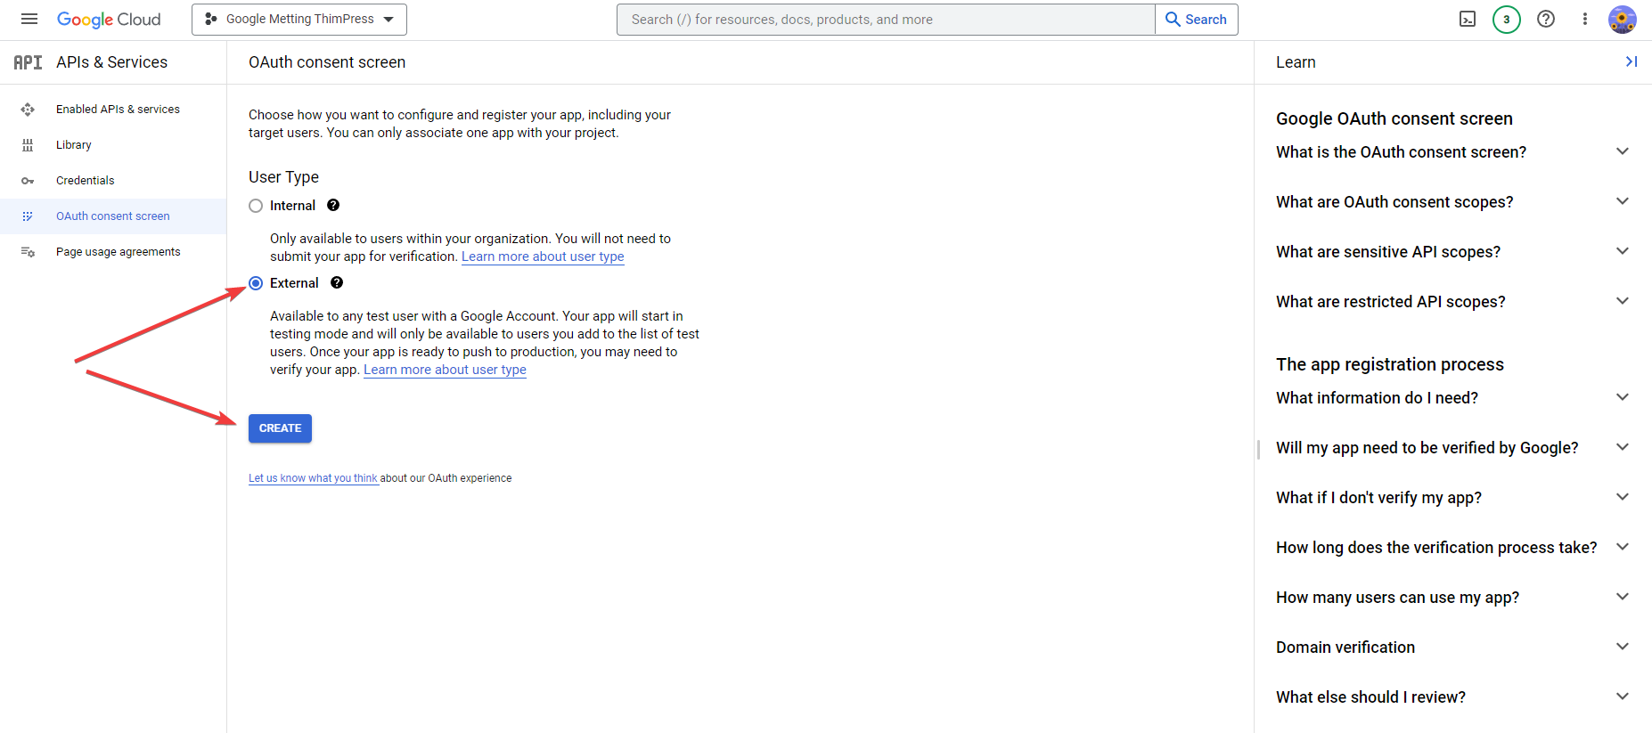Open the Google Metting ThimPress project picker

(299, 20)
